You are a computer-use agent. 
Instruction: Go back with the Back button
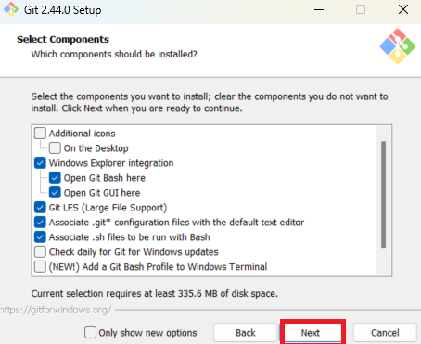tap(246, 333)
